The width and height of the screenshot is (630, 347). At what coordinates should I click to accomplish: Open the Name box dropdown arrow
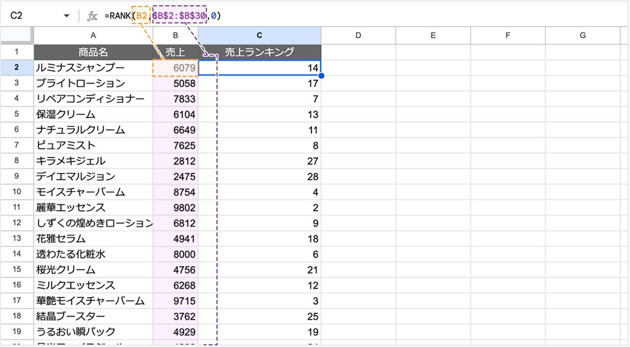66,16
